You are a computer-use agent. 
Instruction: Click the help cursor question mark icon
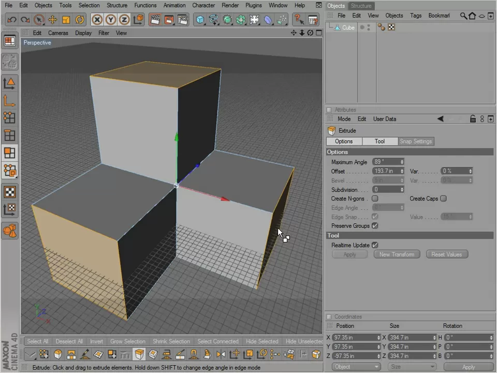click(x=299, y=20)
